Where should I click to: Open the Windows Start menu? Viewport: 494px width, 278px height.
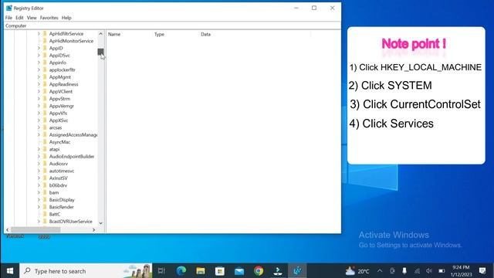coord(10,271)
